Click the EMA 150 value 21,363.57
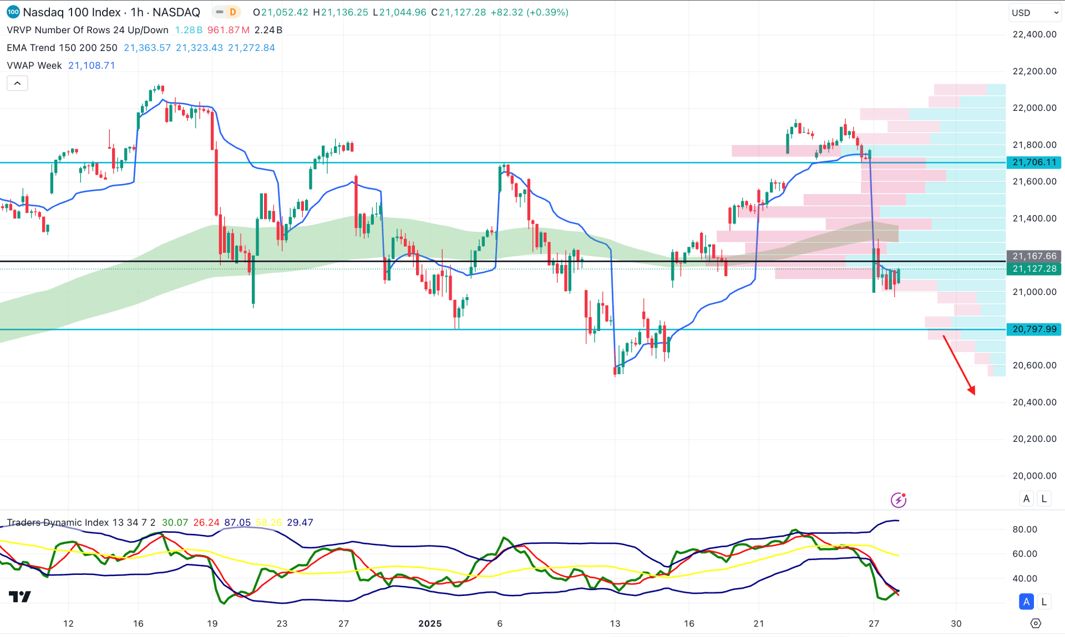The image size is (1065, 637). click(x=147, y=48)
